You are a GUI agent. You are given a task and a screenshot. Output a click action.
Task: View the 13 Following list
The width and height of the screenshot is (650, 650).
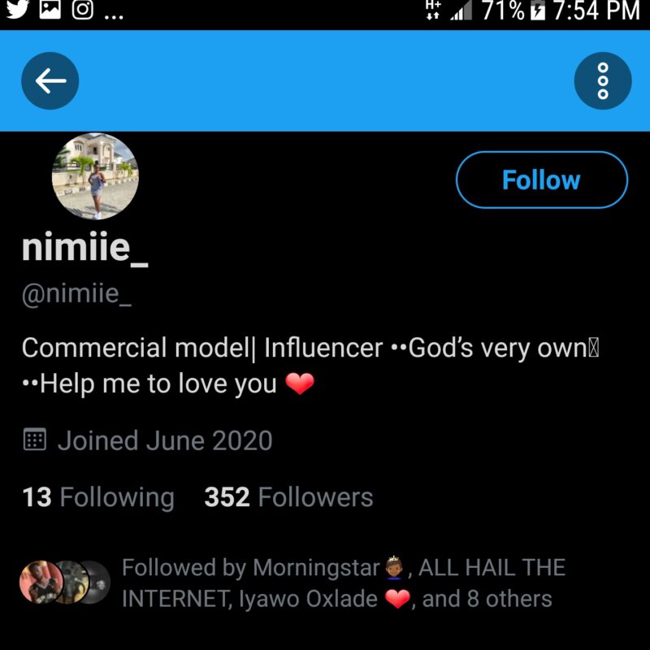(98, 497)
